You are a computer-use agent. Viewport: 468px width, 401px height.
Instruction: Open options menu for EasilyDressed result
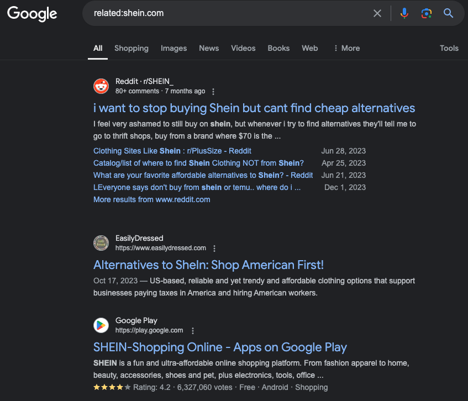[x=215, y=249]
